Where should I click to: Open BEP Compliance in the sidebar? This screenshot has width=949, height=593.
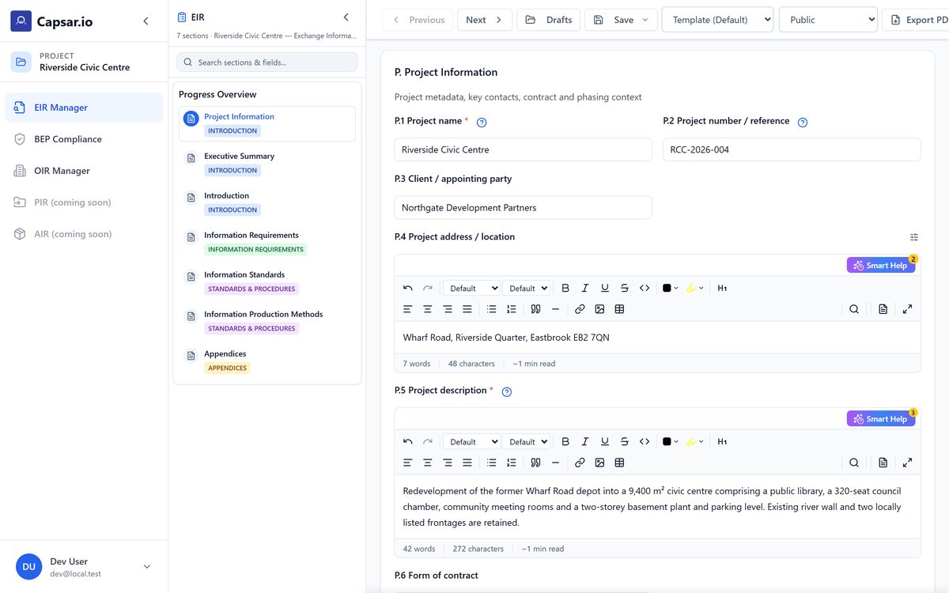(84, 139)
